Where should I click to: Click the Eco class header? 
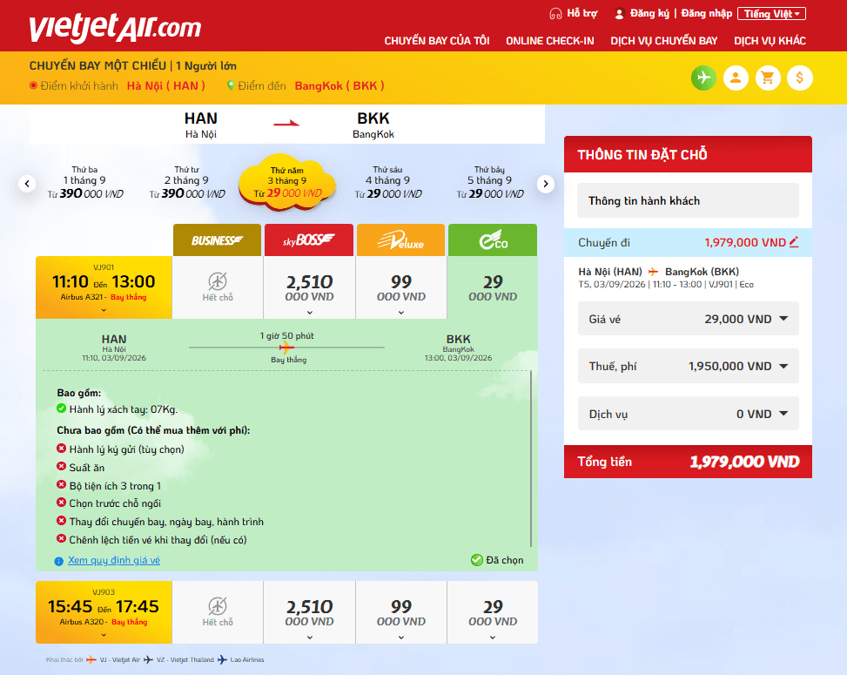click(493, 240)
